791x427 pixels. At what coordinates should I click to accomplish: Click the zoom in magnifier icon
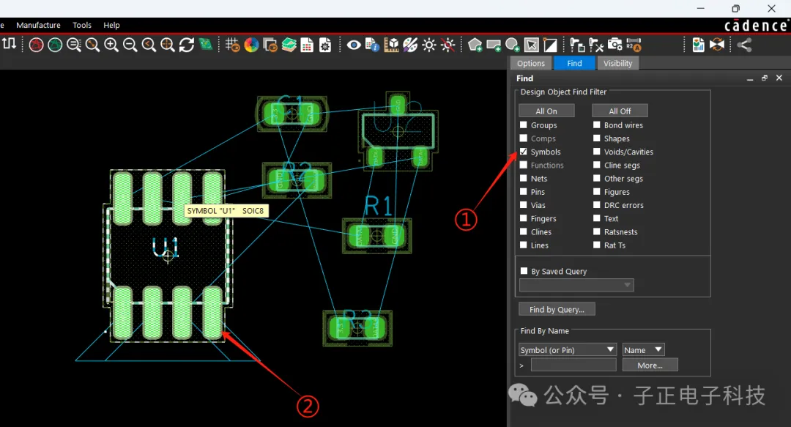click(x=111, y=45)
